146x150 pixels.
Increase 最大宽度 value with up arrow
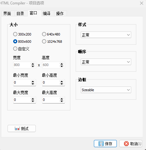[33, 99]
